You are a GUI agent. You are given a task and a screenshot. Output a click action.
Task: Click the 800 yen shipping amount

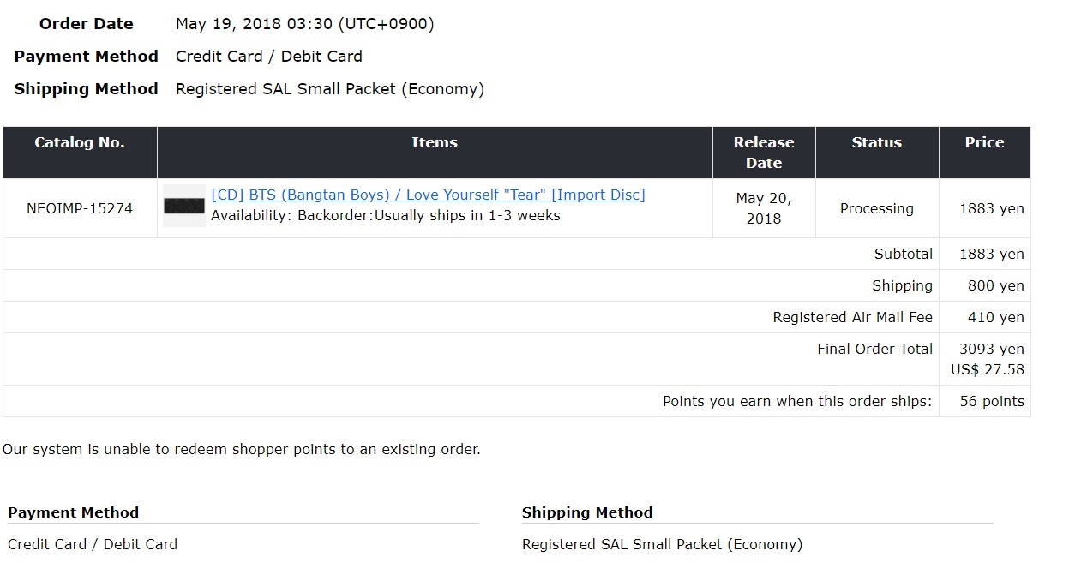click(995, 285)
